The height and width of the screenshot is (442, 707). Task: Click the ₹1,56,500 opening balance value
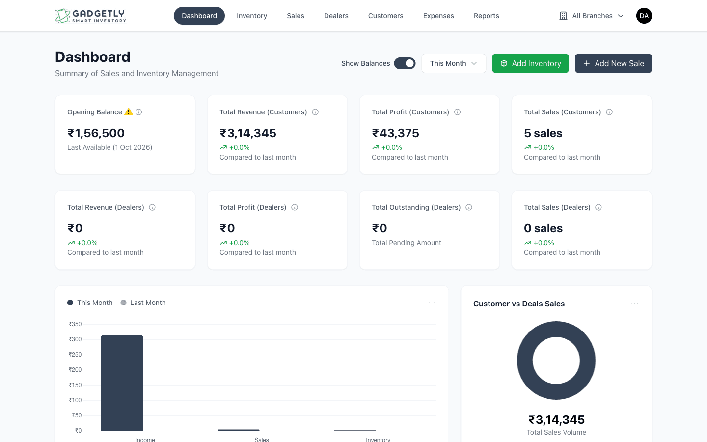(x=96, y=133)
